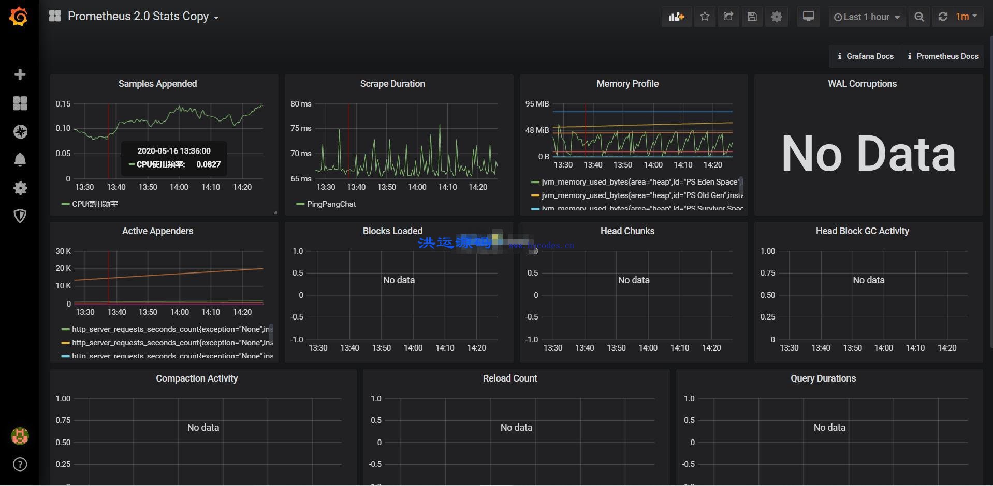Expand the 1m refresh interval dropdown
The width and height of the screenshot is (993, 486).
click(967, 17)
